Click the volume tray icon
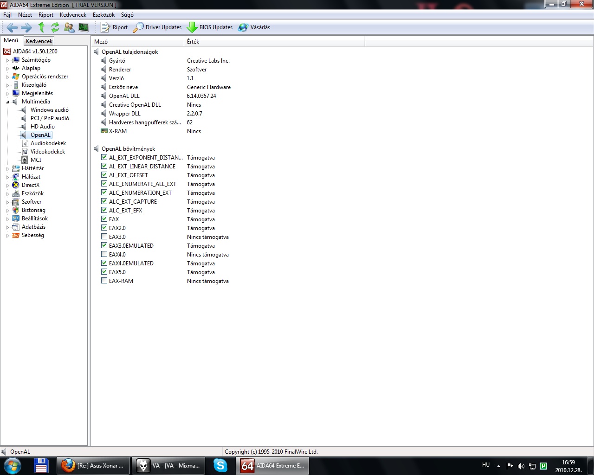This screenshot has height=475, width=594. 521,466
